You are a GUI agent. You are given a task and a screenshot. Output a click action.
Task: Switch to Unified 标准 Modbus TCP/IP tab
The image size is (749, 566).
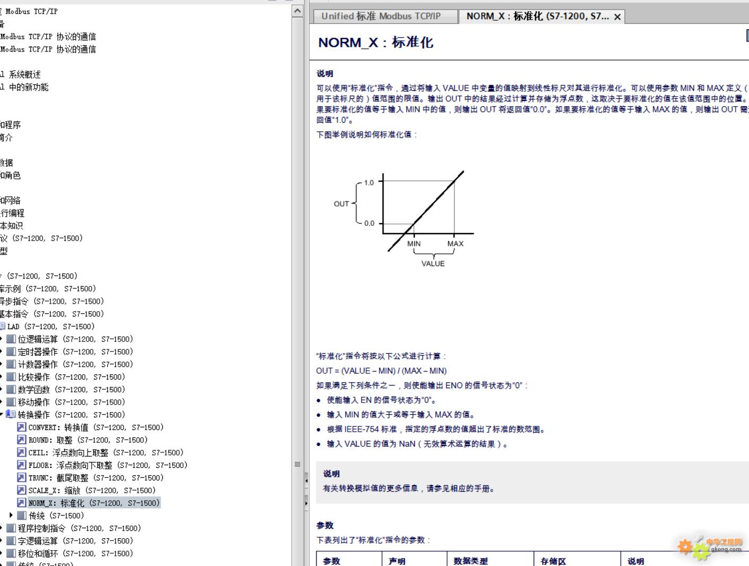(x=381, y=16)
